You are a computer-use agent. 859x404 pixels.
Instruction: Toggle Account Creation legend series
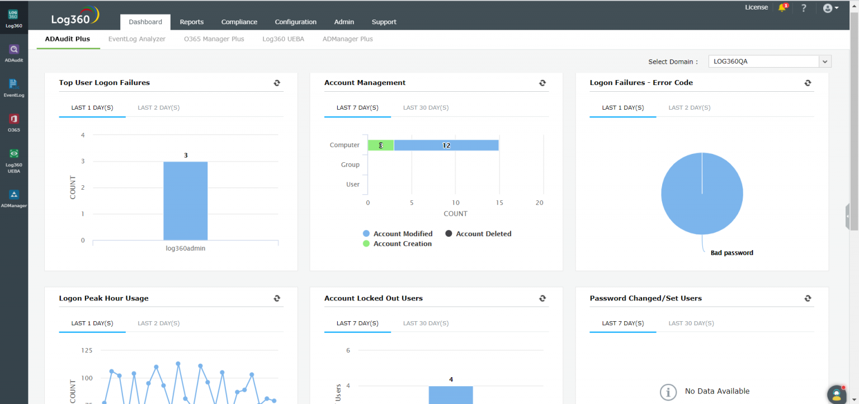click(397, 244)
